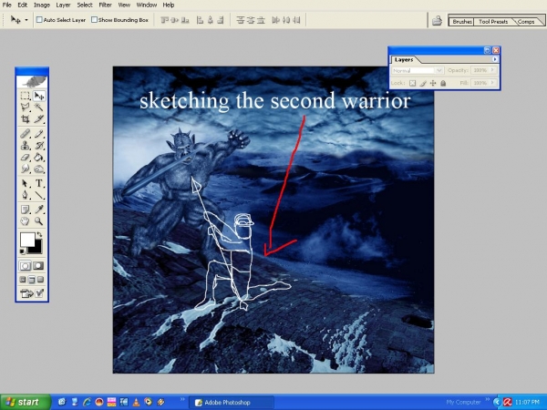Open the Tool Presets tab
The height and width of the screenshot is (410, 547).
point(493,22)
